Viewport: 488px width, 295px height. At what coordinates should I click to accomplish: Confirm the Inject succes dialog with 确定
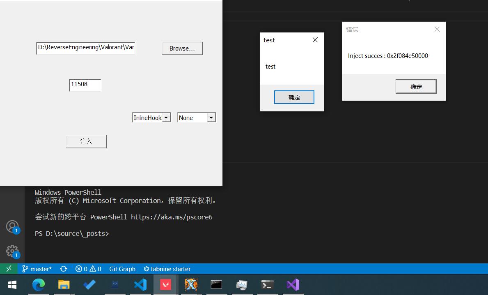(x=416, y=87)
